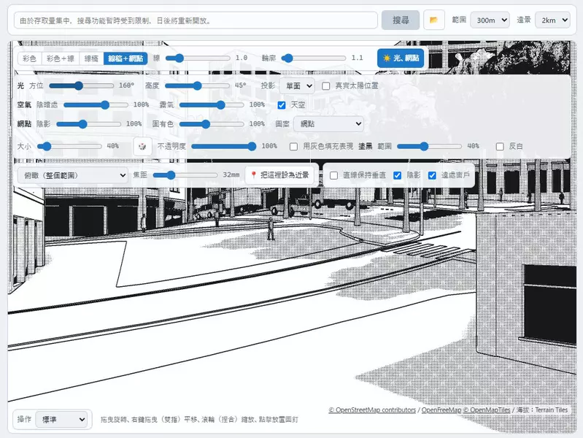This screenshot has height=438, width=583.
Task: Click the 搜尋 search button
Action: point(401,20)
